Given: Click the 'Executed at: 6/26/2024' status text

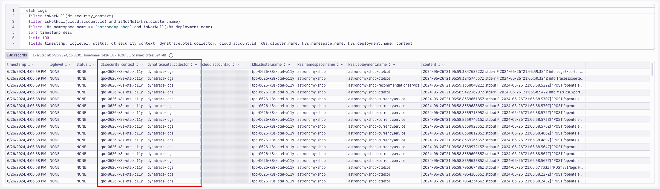Looking at the screenshot, I should [99, 55].
